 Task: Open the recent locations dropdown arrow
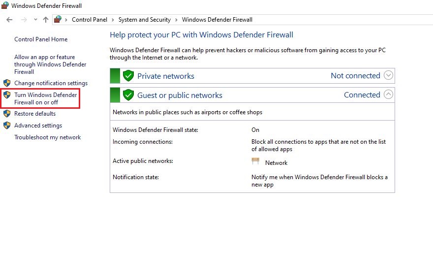[35, 20]
